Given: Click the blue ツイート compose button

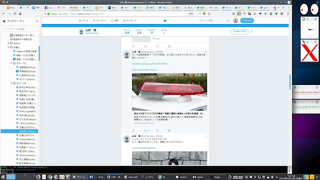Looking at the screenshot, I should tap(247, 20).
